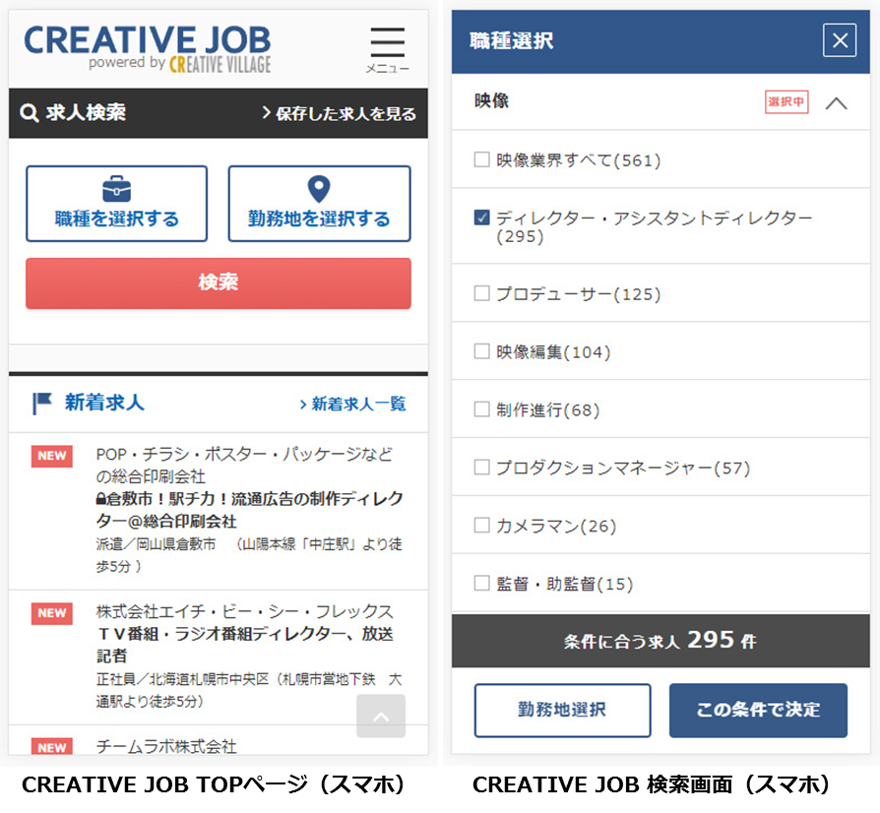Open the チームラボ株式会社 listing
This screenshot has width=880, height=813.
tap(166, 746)
